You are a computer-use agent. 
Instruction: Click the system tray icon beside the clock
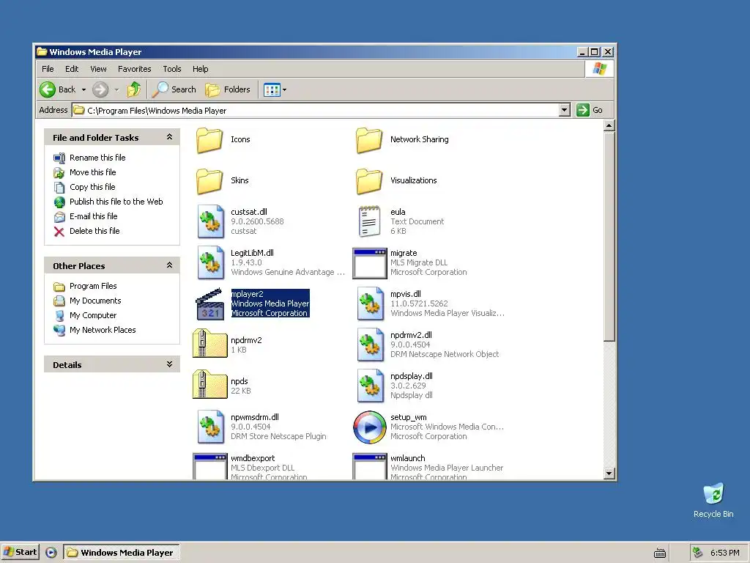pos(698,553)
